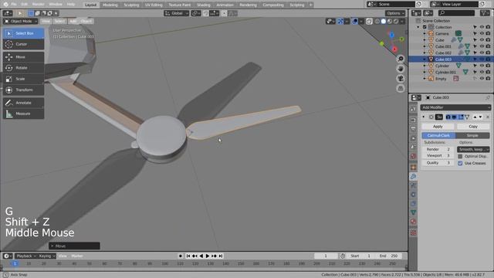This screenshot has width=494, height=278.
Task: Open outliner filter dropdown
Action: tap(485, 13)
